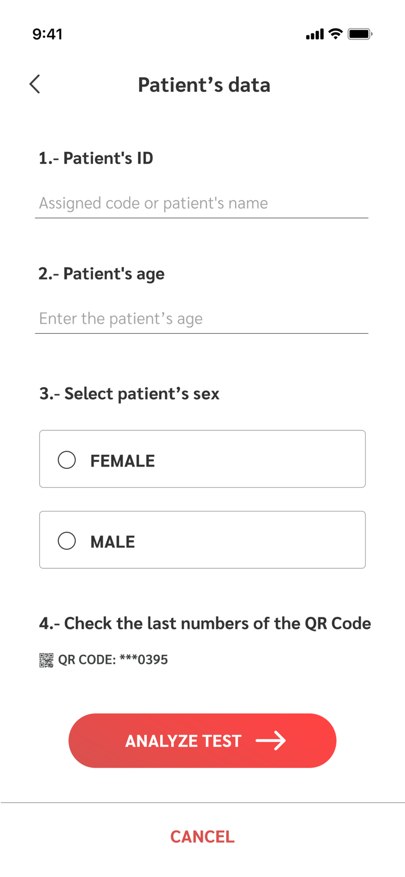Screen dimensions: 405x877
Task: Tap the back chevron arrow
Action: coord(35,84)
